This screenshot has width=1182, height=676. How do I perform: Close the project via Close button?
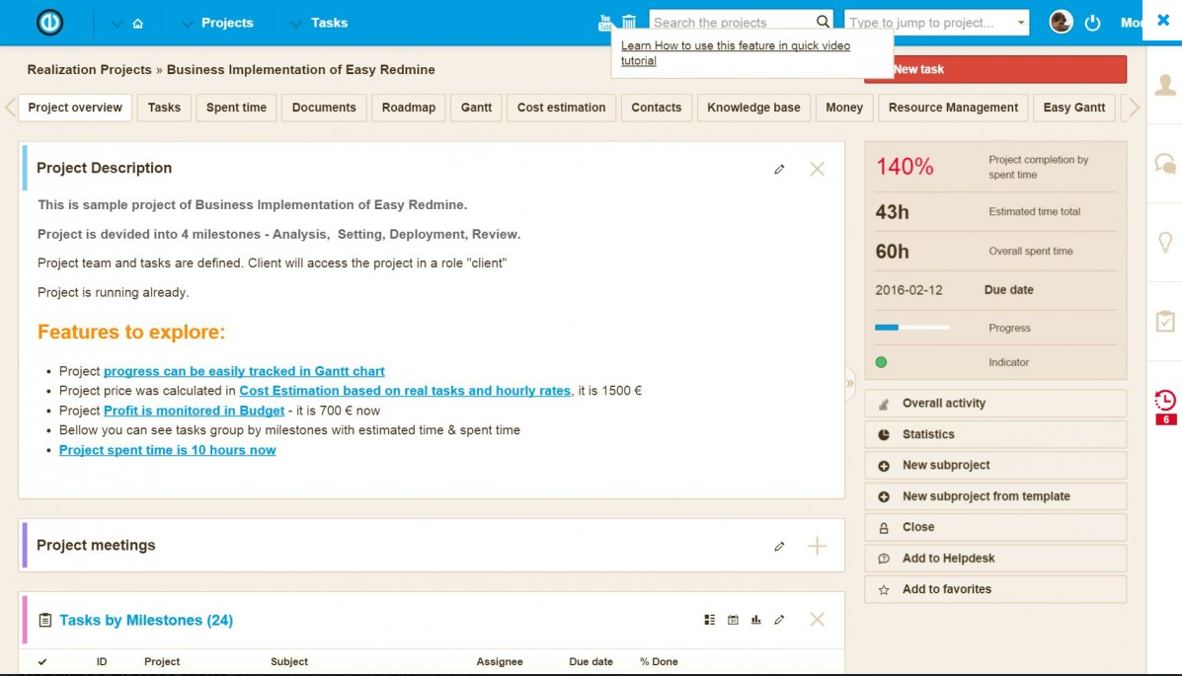tap(995, 527)
